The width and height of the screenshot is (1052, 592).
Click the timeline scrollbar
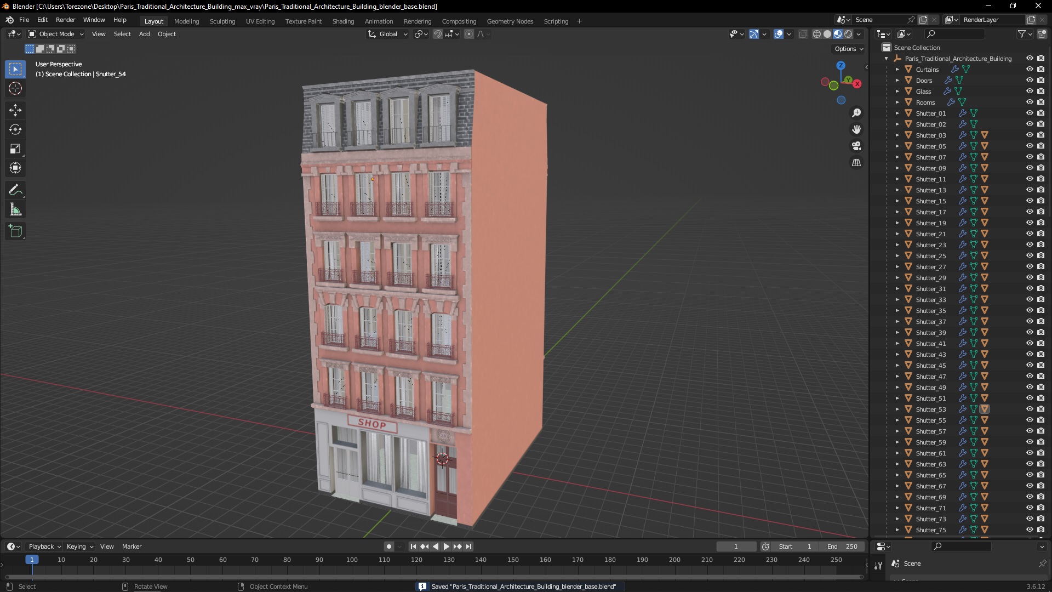coord(434,577)
